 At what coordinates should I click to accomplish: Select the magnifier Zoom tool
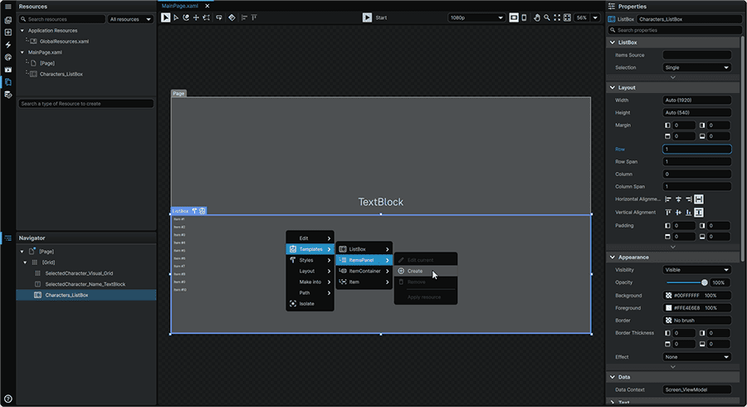(x=547, y=17)
